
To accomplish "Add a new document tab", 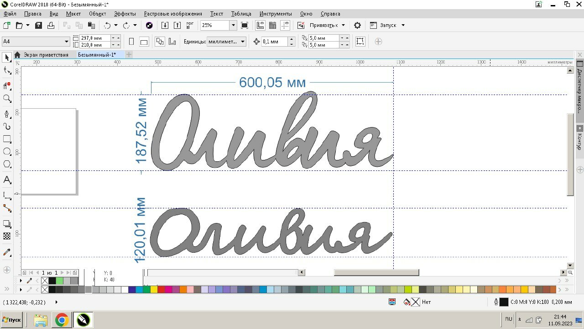I will point(129,55).
